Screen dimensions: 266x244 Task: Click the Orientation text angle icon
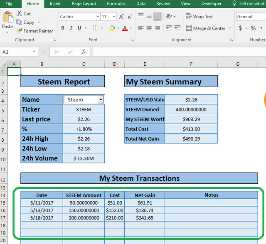point(169,17)
